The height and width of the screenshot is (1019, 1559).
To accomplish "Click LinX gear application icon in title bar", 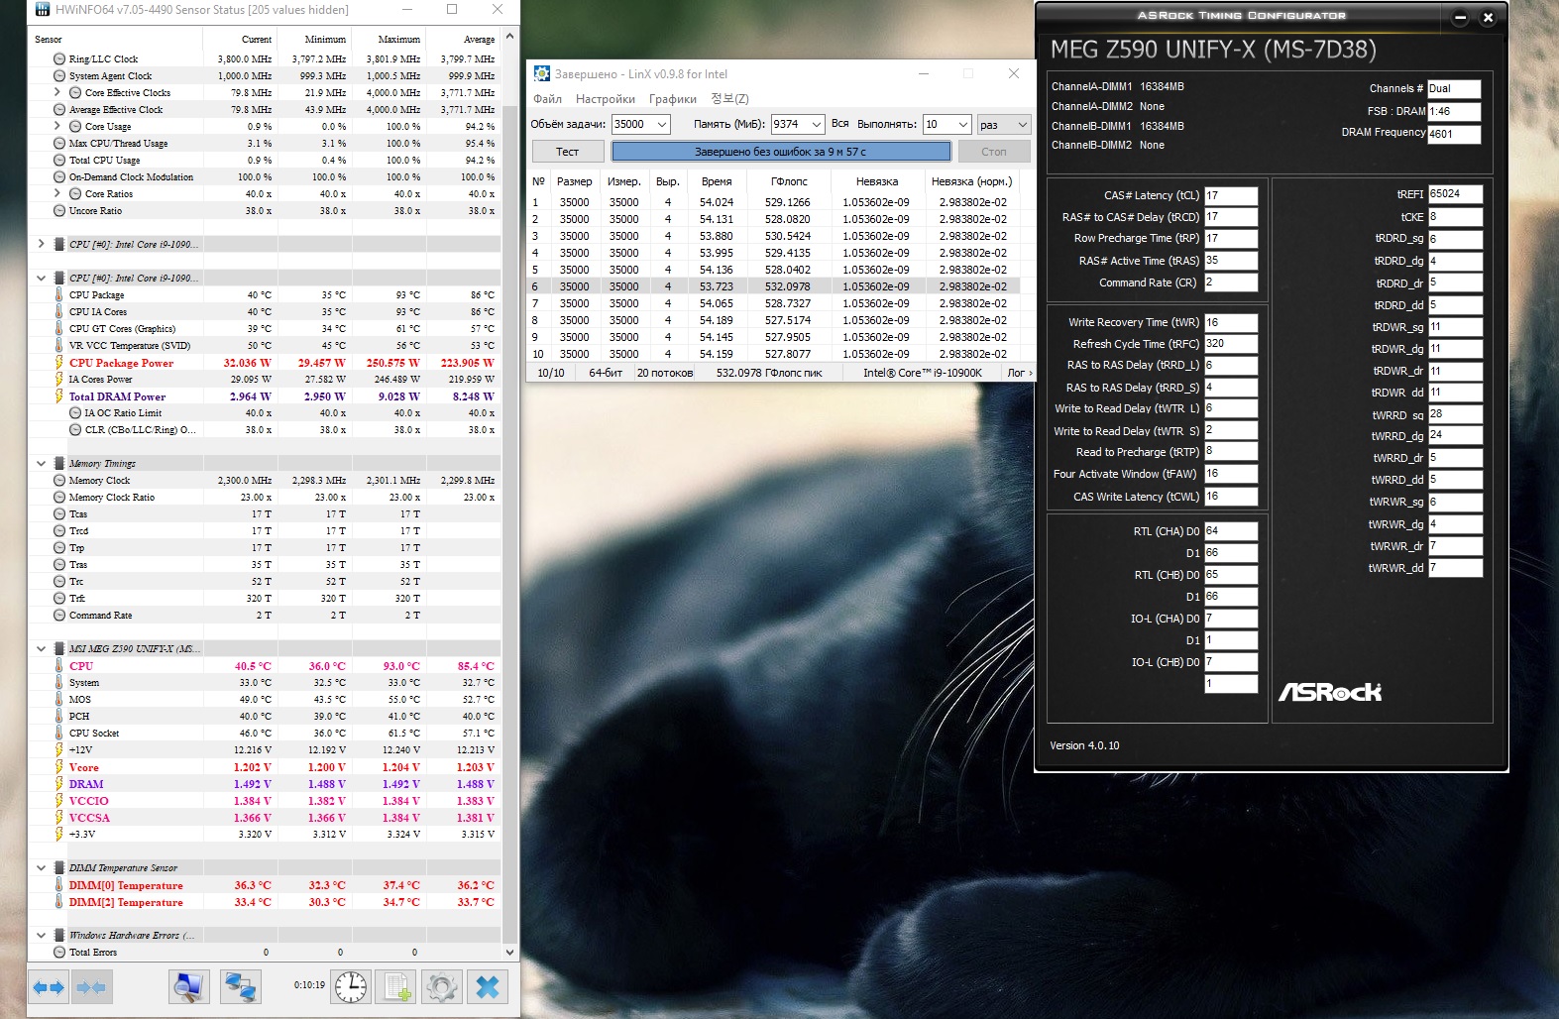I will coord(541,73).
